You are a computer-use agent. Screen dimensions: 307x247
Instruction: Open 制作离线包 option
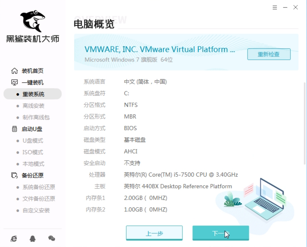36,117
